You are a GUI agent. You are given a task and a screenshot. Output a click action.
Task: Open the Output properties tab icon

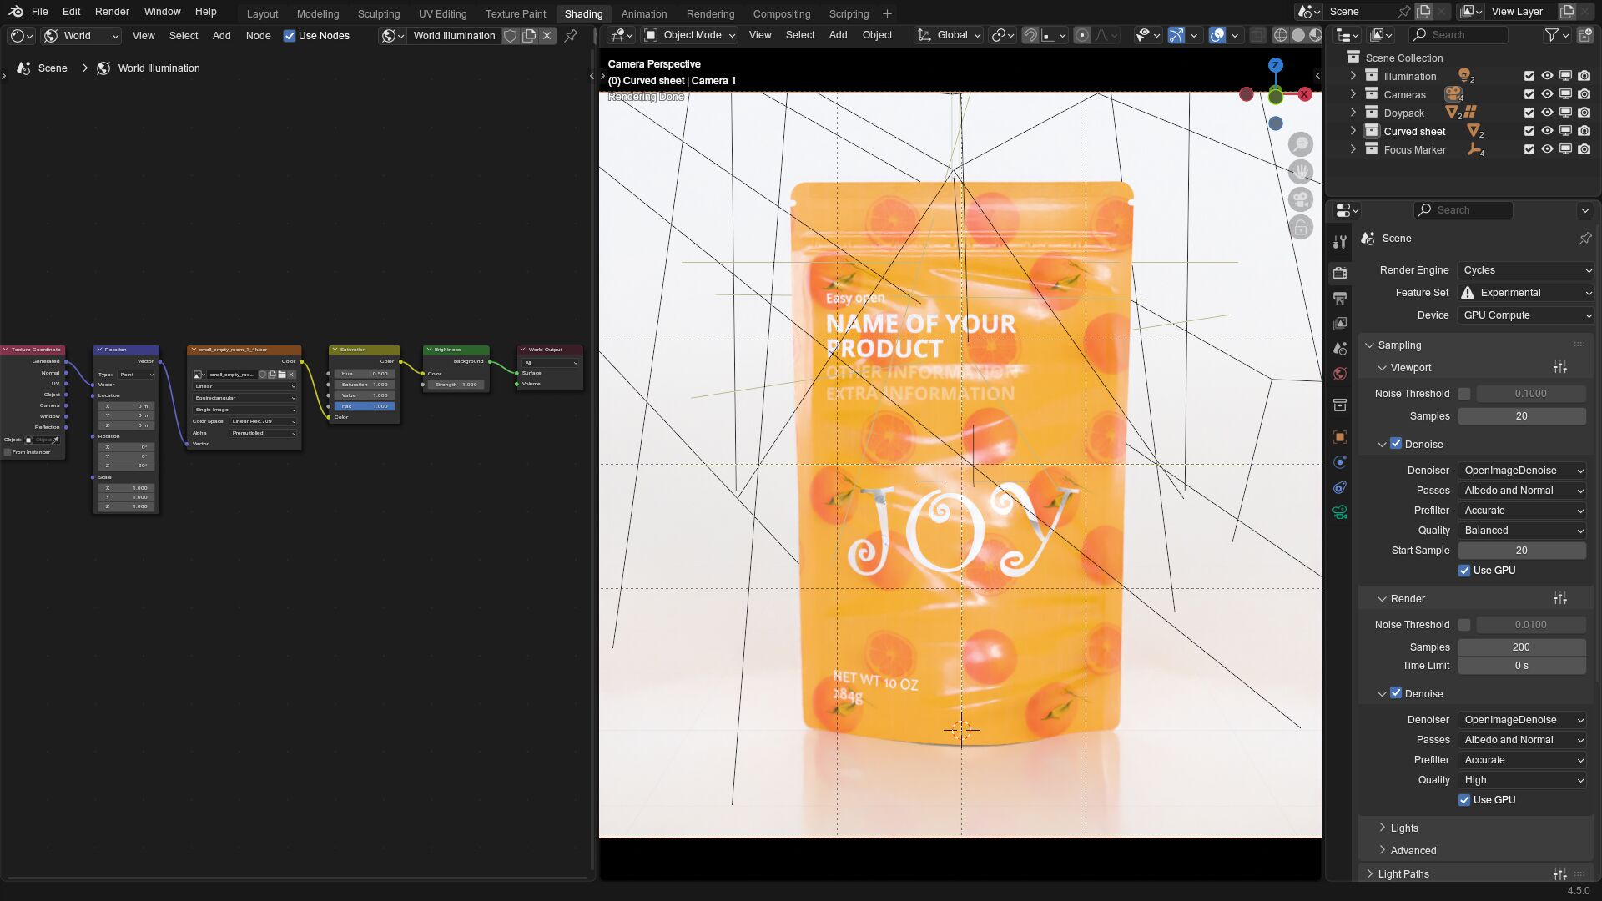point(1340,298)
